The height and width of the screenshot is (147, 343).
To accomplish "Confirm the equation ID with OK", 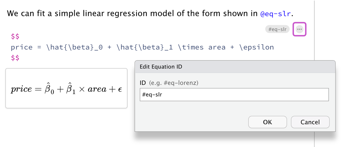I will pos(267,122).
